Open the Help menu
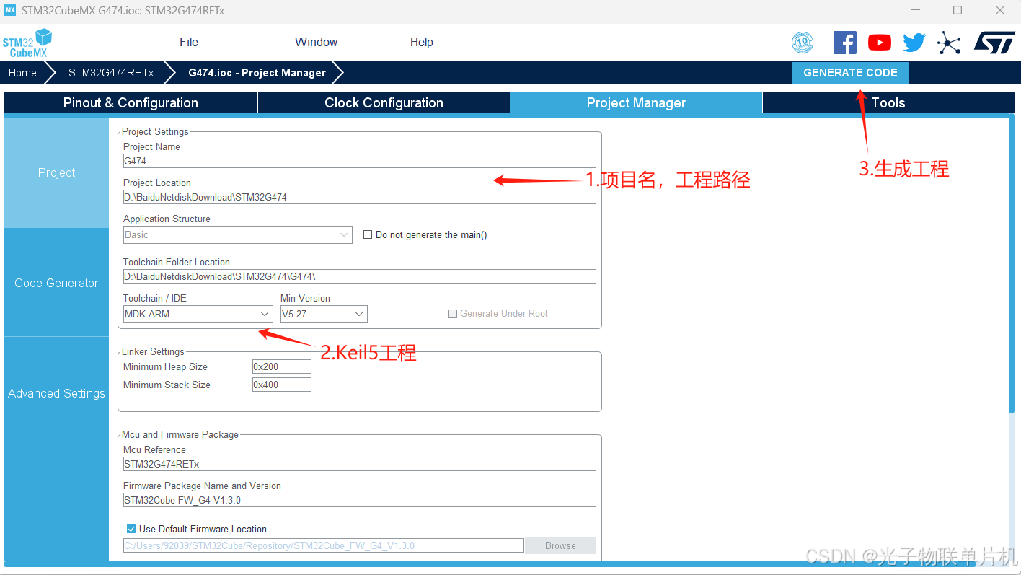The width and height of the screenshot is (1021, 575). click(x=422, y=42)
